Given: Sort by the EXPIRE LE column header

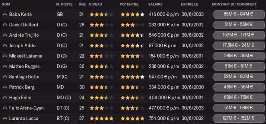Looking at the screenshot, I should click(x=189, y=4).
